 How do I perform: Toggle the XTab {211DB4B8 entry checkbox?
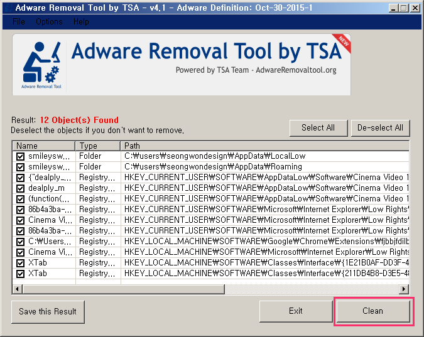pos(20,274)
